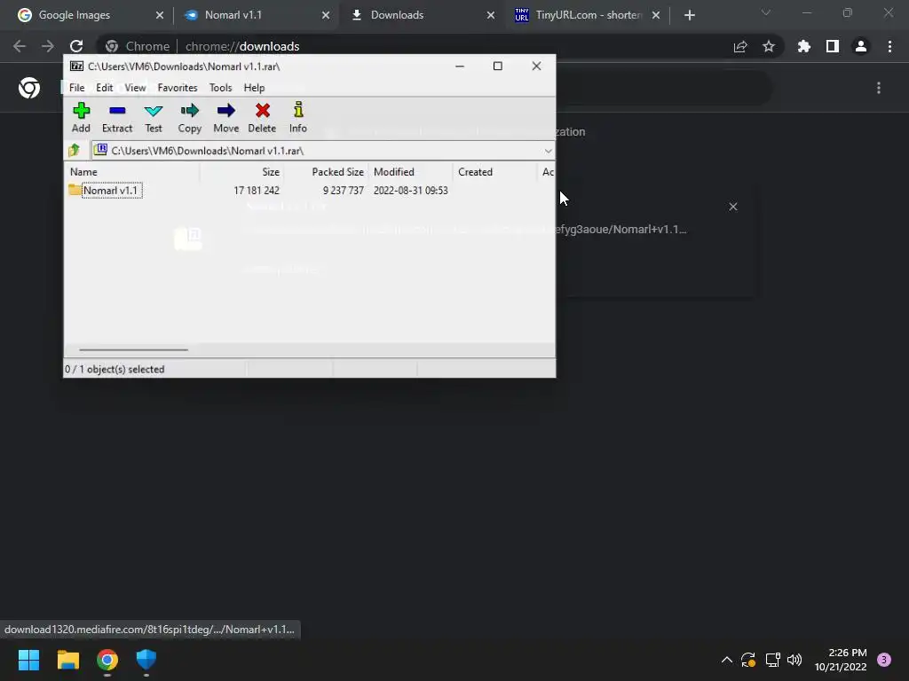Open the Chrome extensions puzzle icon

coord(804,46)
